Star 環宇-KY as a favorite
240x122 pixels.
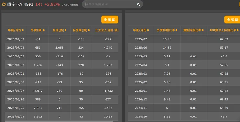coord(4,4)
